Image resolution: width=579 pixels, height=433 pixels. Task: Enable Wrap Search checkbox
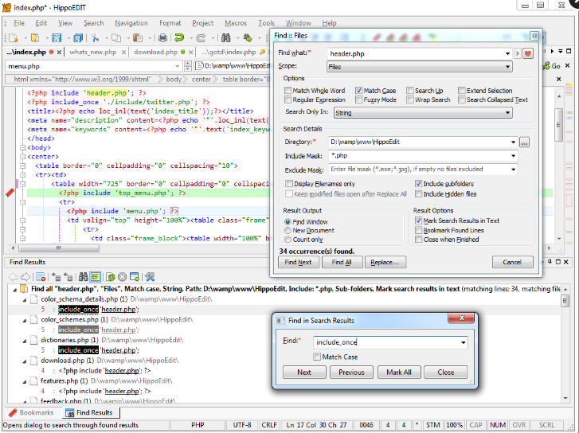tap(410, 99)
